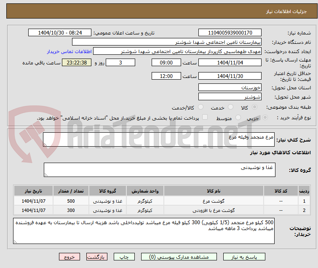318x268 pixels.
Task: Click the اطلاعات کالاهای مورد نیاز heading
Action: [x=280, y=153]
